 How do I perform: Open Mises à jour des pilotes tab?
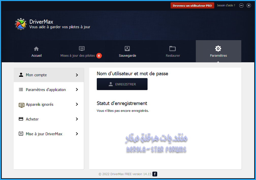tap(82, 51)
